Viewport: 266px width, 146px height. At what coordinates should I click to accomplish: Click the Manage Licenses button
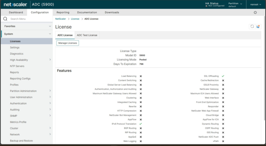68,43
